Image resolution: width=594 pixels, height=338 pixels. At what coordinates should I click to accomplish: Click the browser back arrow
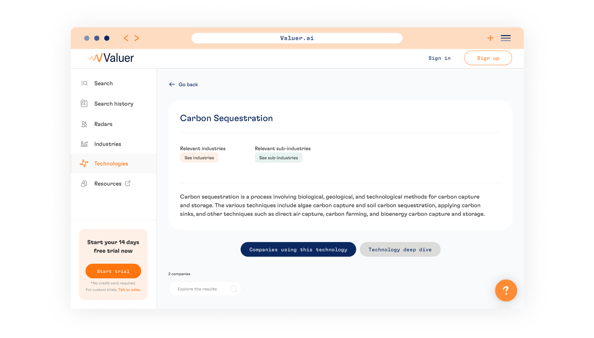coord(126,38)
